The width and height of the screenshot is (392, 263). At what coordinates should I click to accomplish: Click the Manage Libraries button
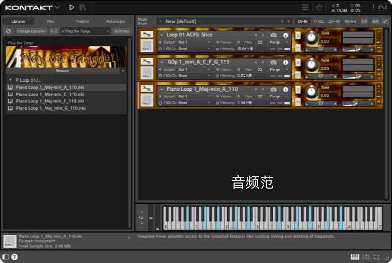pos(31,31)
